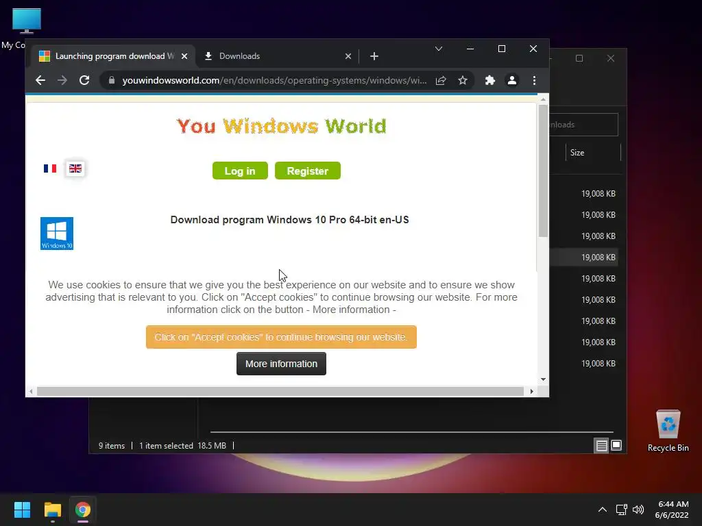Click the page scroll up arrow
702x526 pixels.
(543, 99)
